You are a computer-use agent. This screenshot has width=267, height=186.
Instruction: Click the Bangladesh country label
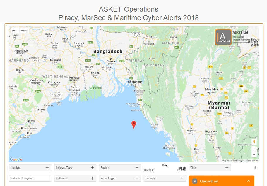tap(108, 51)
